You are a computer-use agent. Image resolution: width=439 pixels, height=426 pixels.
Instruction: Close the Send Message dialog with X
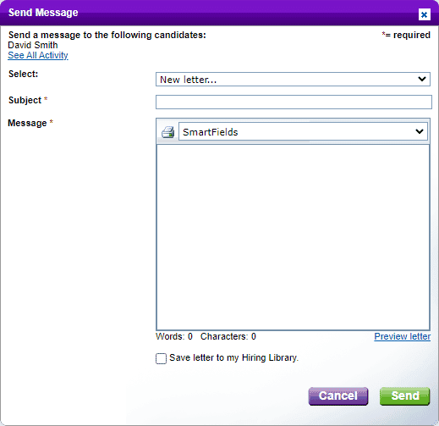click(424, 14)
